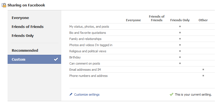Click the pencil icon next to Customize settings

pyautogui.click(x=71, y=94)
